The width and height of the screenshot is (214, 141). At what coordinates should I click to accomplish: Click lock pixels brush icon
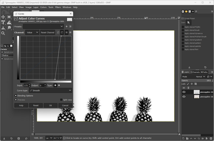pos(188,84)
